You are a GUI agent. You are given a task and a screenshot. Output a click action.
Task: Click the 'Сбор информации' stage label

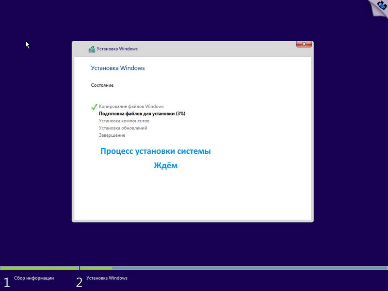(34, 278)
